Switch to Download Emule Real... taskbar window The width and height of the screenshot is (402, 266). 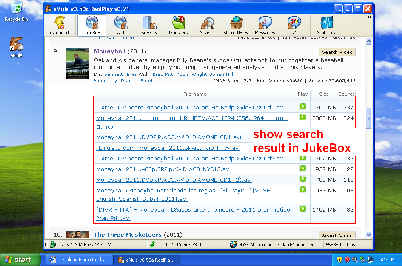79,260
